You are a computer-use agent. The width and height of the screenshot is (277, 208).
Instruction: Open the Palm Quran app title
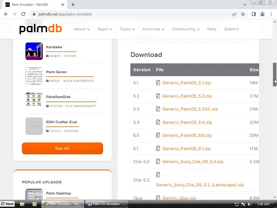click(x=56, y=72)
